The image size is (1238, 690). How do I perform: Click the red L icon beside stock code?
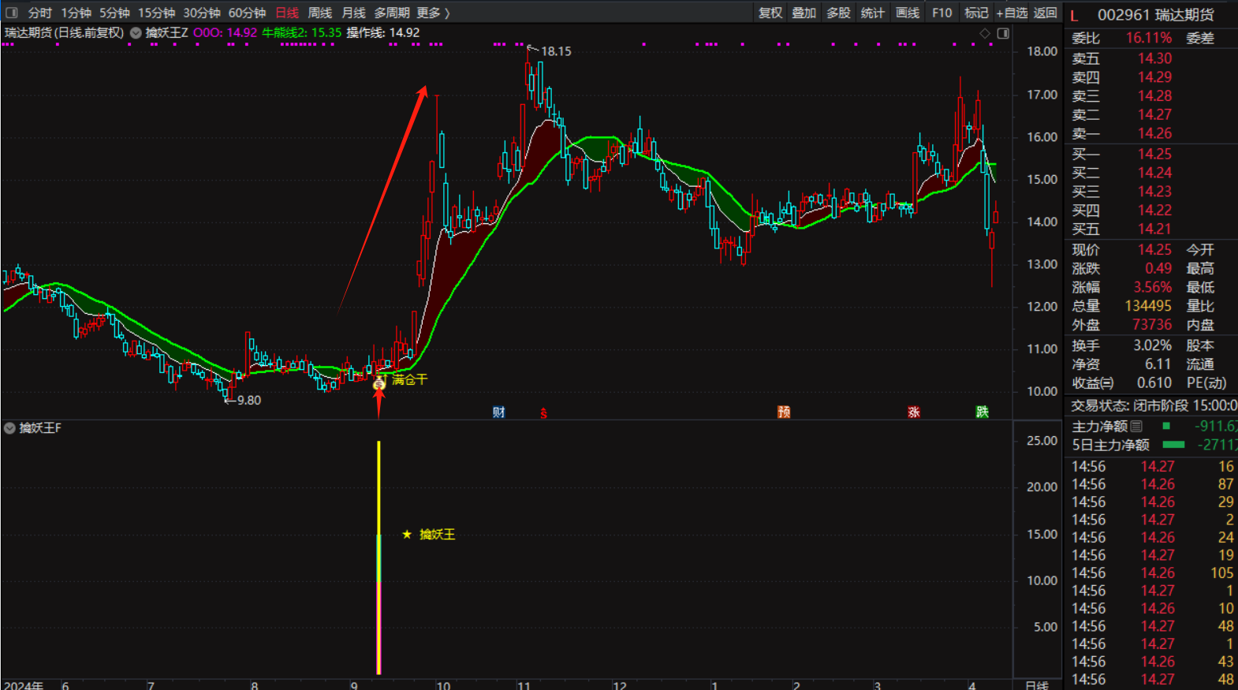pyautogui.click(x=1074, y=15)
